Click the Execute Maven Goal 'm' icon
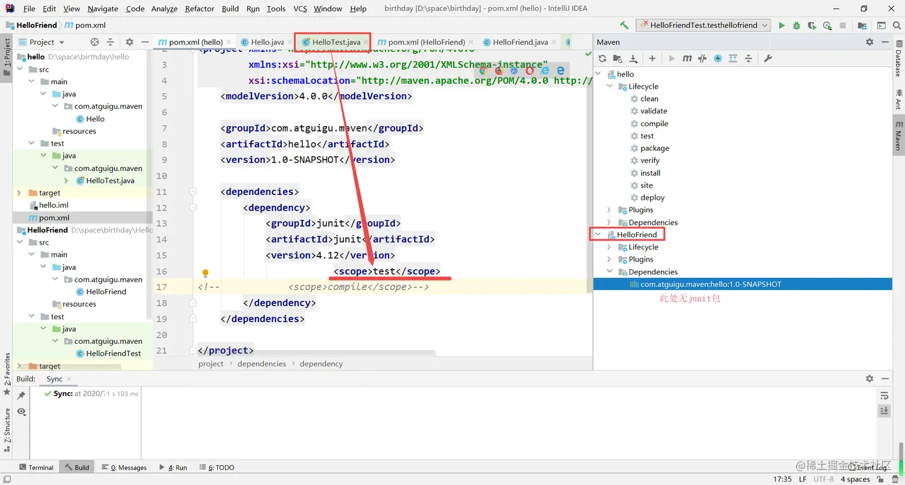 (687, 59)
